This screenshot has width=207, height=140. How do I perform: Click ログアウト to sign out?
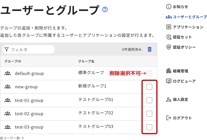tap(182, 118)
